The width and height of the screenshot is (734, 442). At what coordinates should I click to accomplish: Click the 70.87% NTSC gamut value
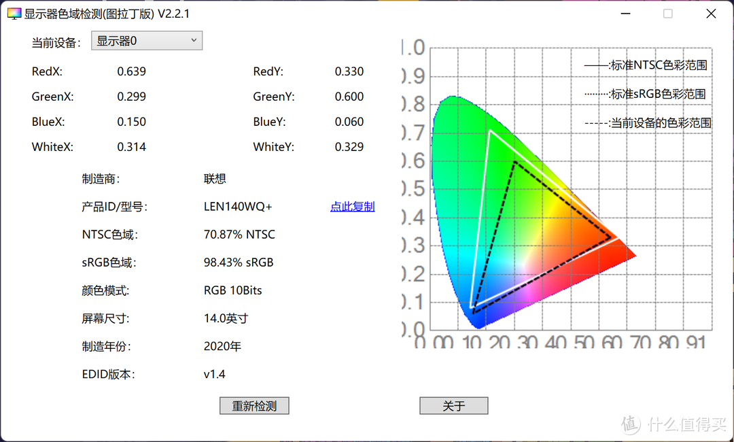click(x=239, y=235)
